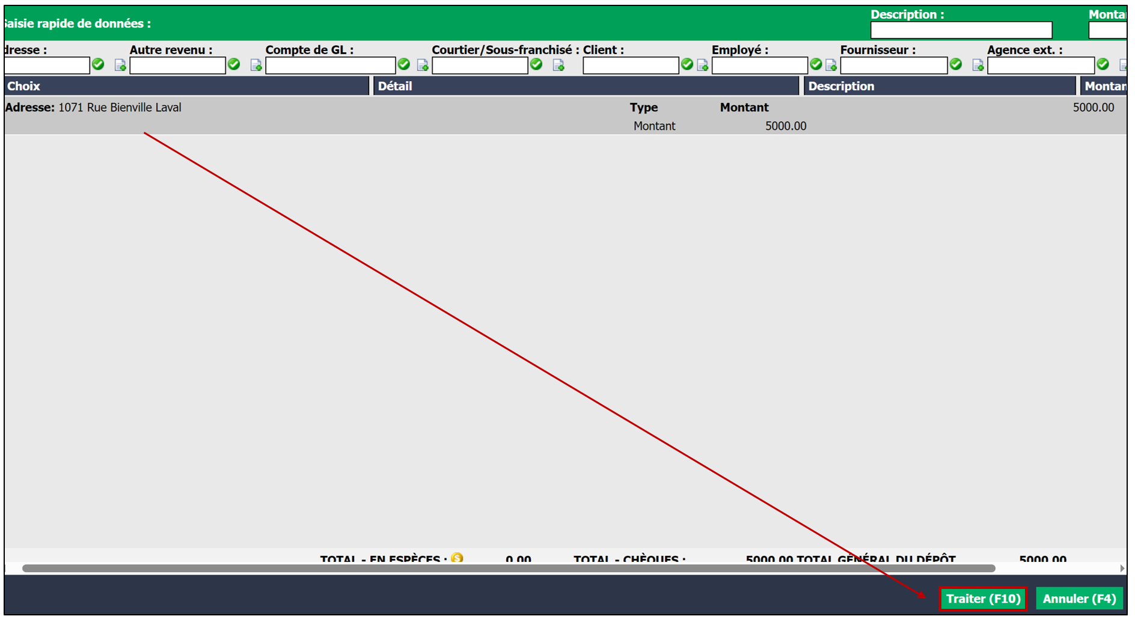Click the Annuler (F4) button
This screenshot has height=622, width=1135.
[1079, 599]
